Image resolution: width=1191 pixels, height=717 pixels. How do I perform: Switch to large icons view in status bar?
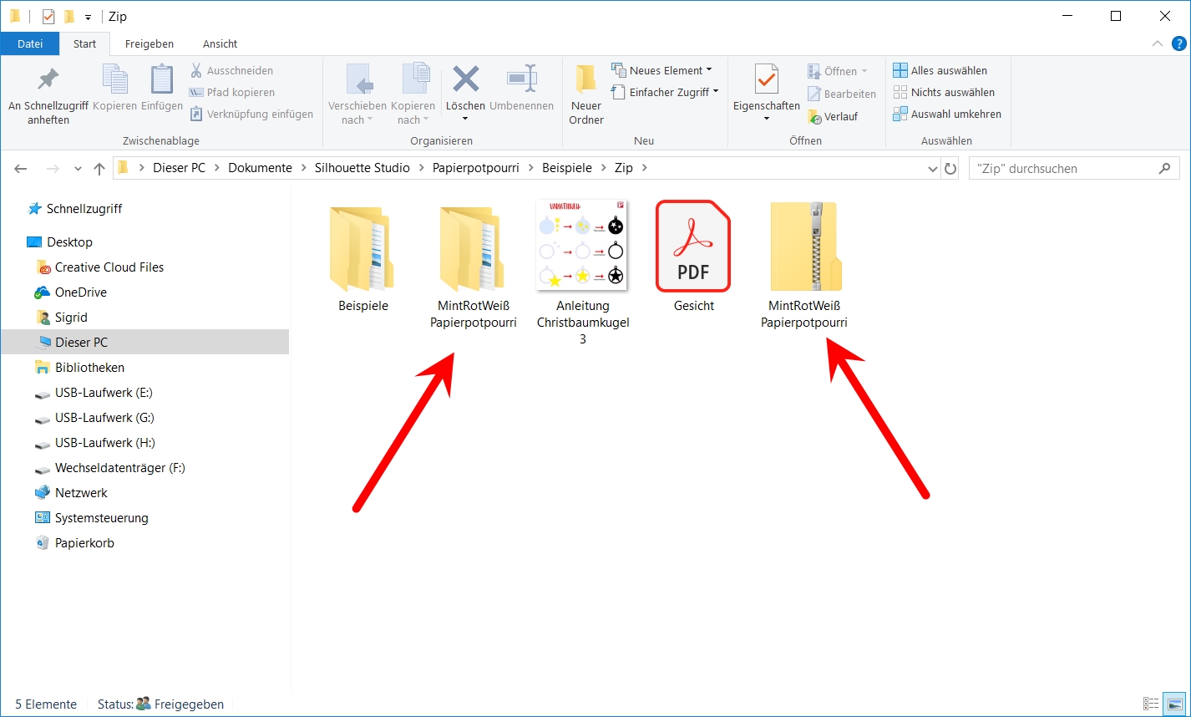coord(1174,704)
